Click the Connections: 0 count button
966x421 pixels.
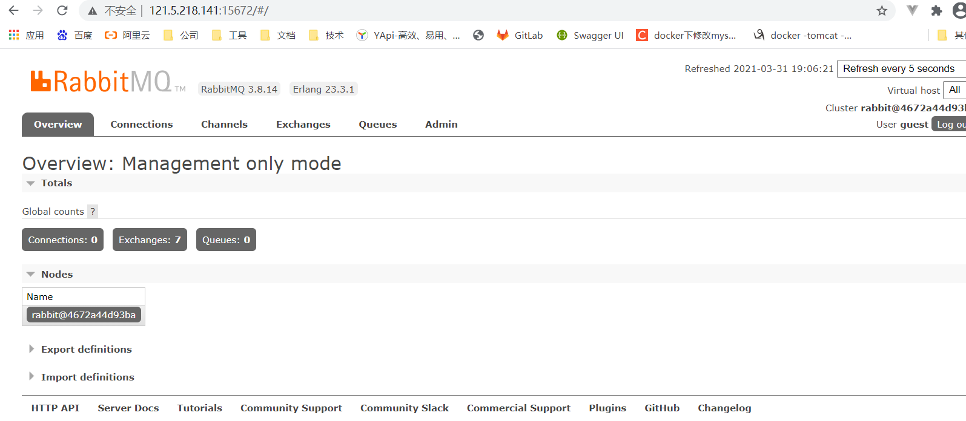pyautogui.click(x=62, y=240)
